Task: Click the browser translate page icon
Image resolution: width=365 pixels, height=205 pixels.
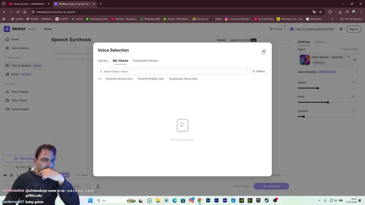Action: point(314,12)
